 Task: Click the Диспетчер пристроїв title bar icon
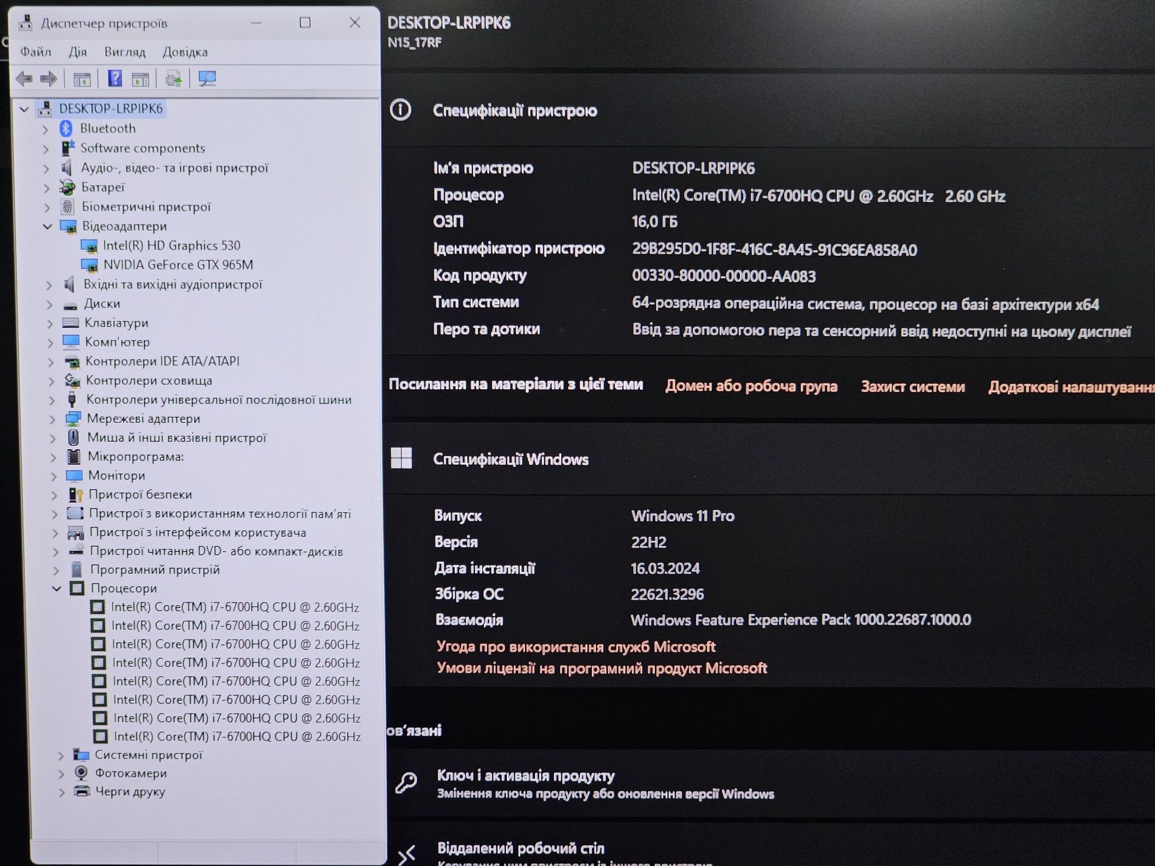click(25, 23)
